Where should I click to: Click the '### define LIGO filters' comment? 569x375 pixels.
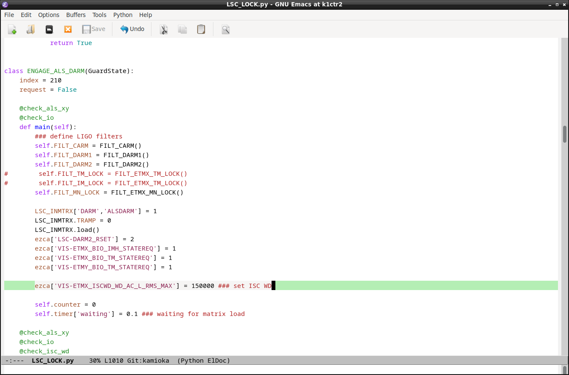[79, 136]
